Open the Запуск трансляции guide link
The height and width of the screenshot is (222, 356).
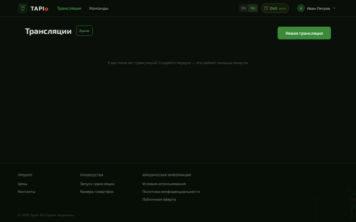pos(97,184)
